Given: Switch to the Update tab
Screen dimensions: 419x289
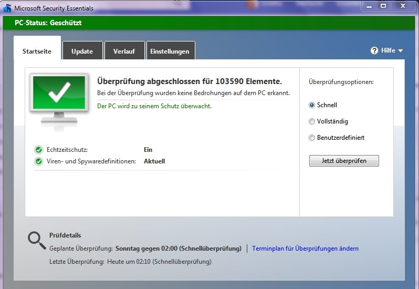Looking at the screenshot, I should tap(82, 51).
